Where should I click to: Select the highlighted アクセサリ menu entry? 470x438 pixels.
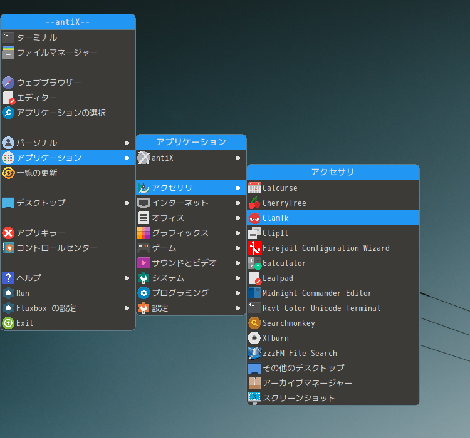click(x=191, y=188)
